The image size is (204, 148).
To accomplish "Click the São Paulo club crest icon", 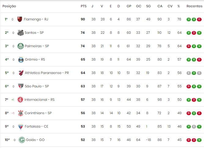I will [x=21, y=86].
